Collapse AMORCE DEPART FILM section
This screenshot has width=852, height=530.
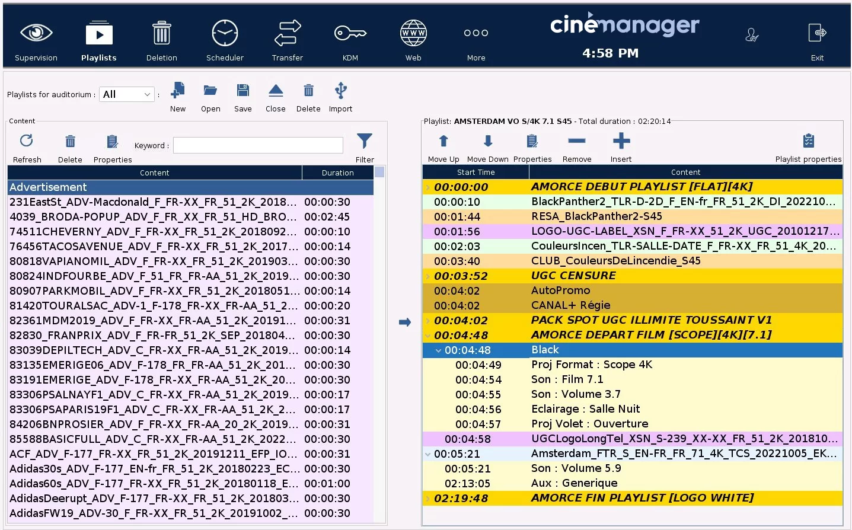click(427, 336)
